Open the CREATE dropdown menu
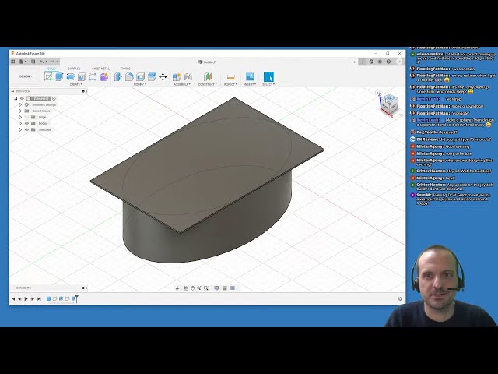The image size is (498, 374). tap(75, 84)
